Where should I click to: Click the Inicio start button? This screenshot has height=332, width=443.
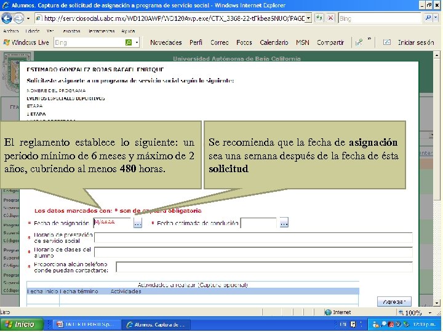tap(22, 325)
